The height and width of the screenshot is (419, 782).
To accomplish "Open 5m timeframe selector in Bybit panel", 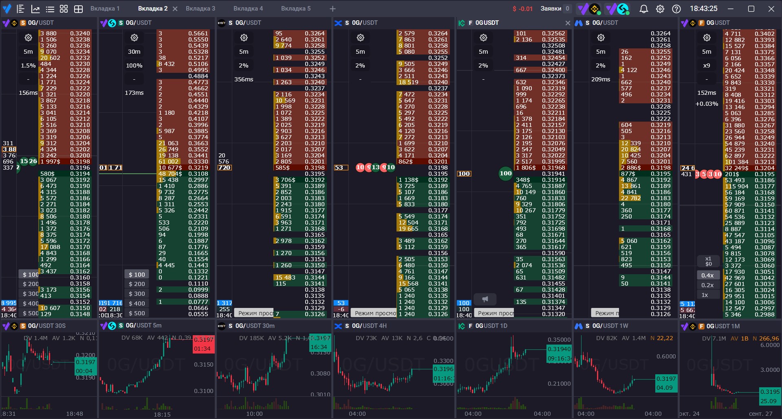I will click(244, 52).
